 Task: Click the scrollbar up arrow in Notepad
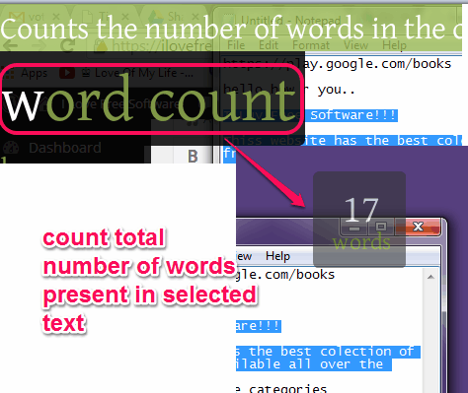[x=430, y=277]
